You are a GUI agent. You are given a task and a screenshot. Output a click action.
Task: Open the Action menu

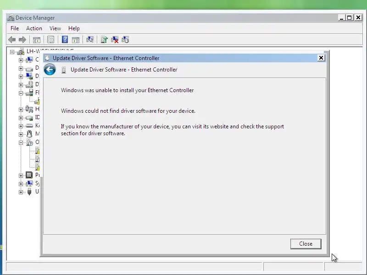(34, 28)
